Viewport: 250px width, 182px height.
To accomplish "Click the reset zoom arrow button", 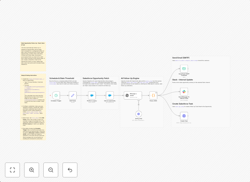I will 70,170.
